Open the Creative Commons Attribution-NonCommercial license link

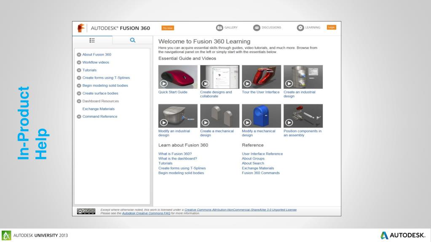pos(241,210)
